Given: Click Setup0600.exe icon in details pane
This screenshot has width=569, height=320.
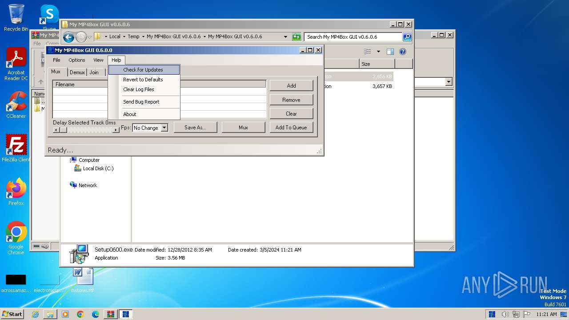Looking at the screenshot, I should 79,253.
